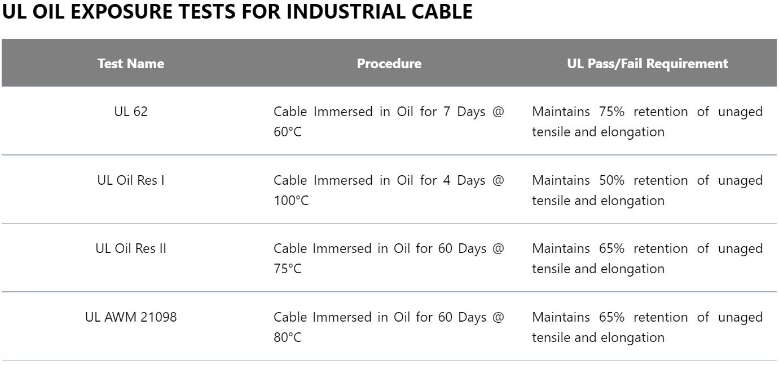The image size is (779, 365).
Task: Click the 'UL Oil Exposure Tests' page heading
Action: pyautogui.click(x=237, y=12)
